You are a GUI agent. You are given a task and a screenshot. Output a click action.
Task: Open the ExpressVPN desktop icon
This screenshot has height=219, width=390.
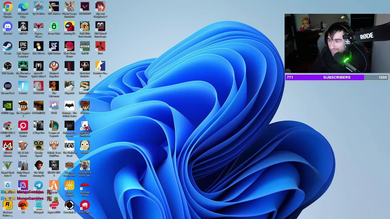[54, 205]
